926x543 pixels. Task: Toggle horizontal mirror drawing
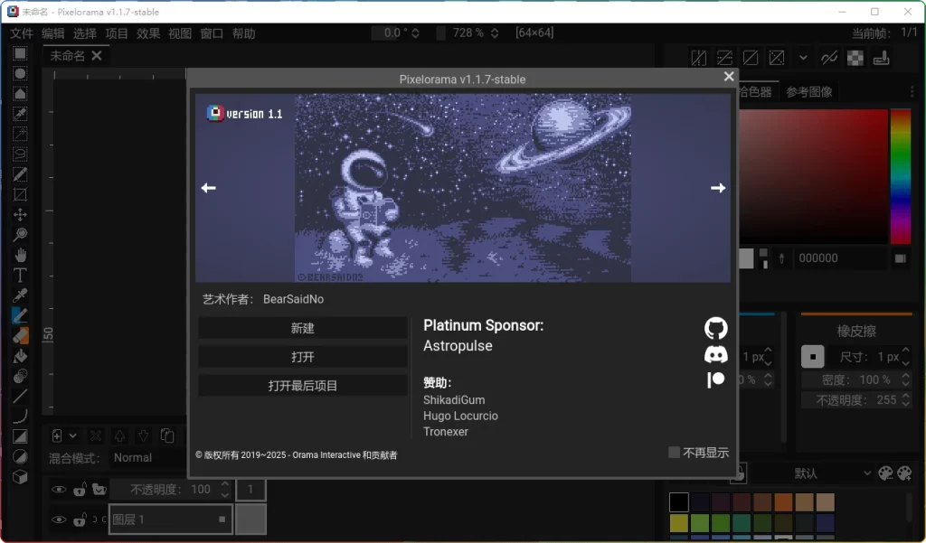tap(699, 57)
